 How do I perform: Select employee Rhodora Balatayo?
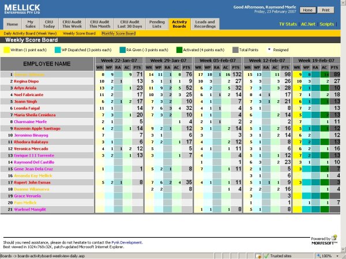pyautogui.click(x=31, y=142)
